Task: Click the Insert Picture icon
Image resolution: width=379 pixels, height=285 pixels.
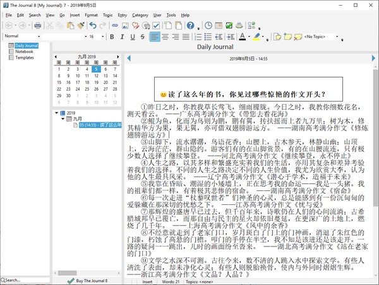Action: point(125,26)
